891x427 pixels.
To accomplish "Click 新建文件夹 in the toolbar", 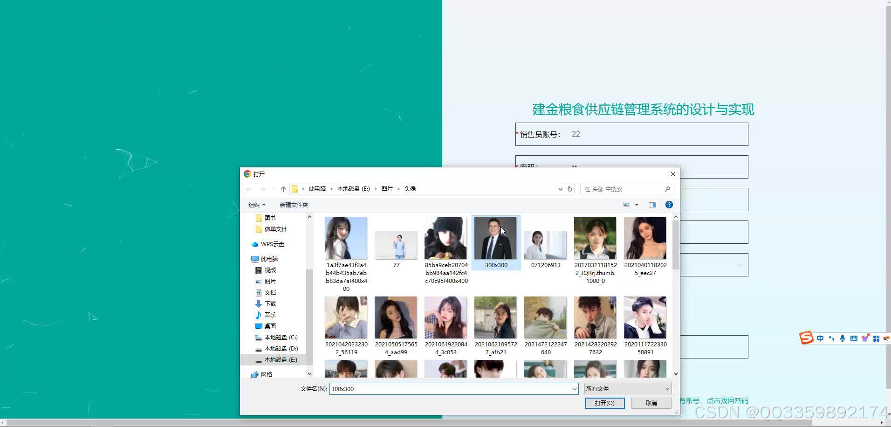I will pyautogui.click(x=294, y=205).
